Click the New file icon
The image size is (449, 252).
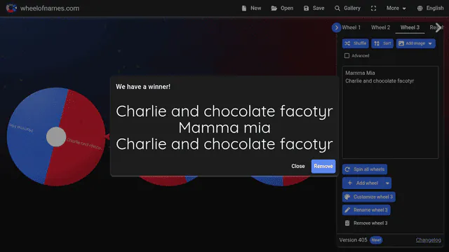[244, 8]
